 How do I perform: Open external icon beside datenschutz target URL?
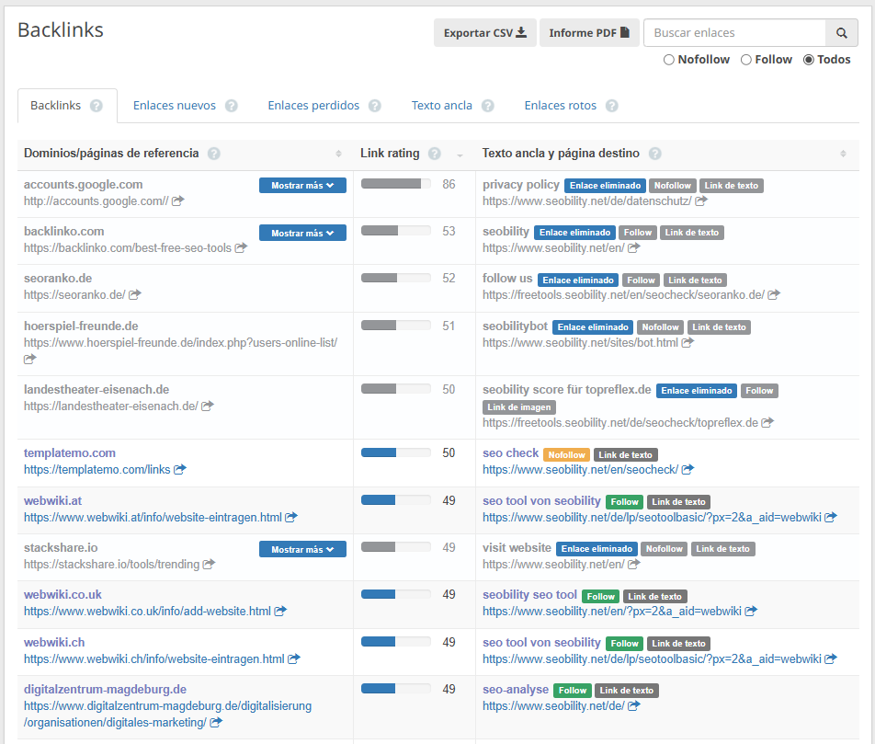(x=701, y=200)
